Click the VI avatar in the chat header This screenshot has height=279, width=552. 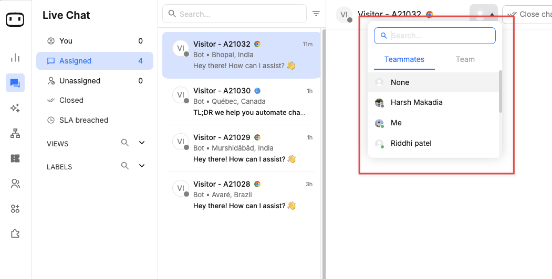pyautogui.click(x=344, y=15)
